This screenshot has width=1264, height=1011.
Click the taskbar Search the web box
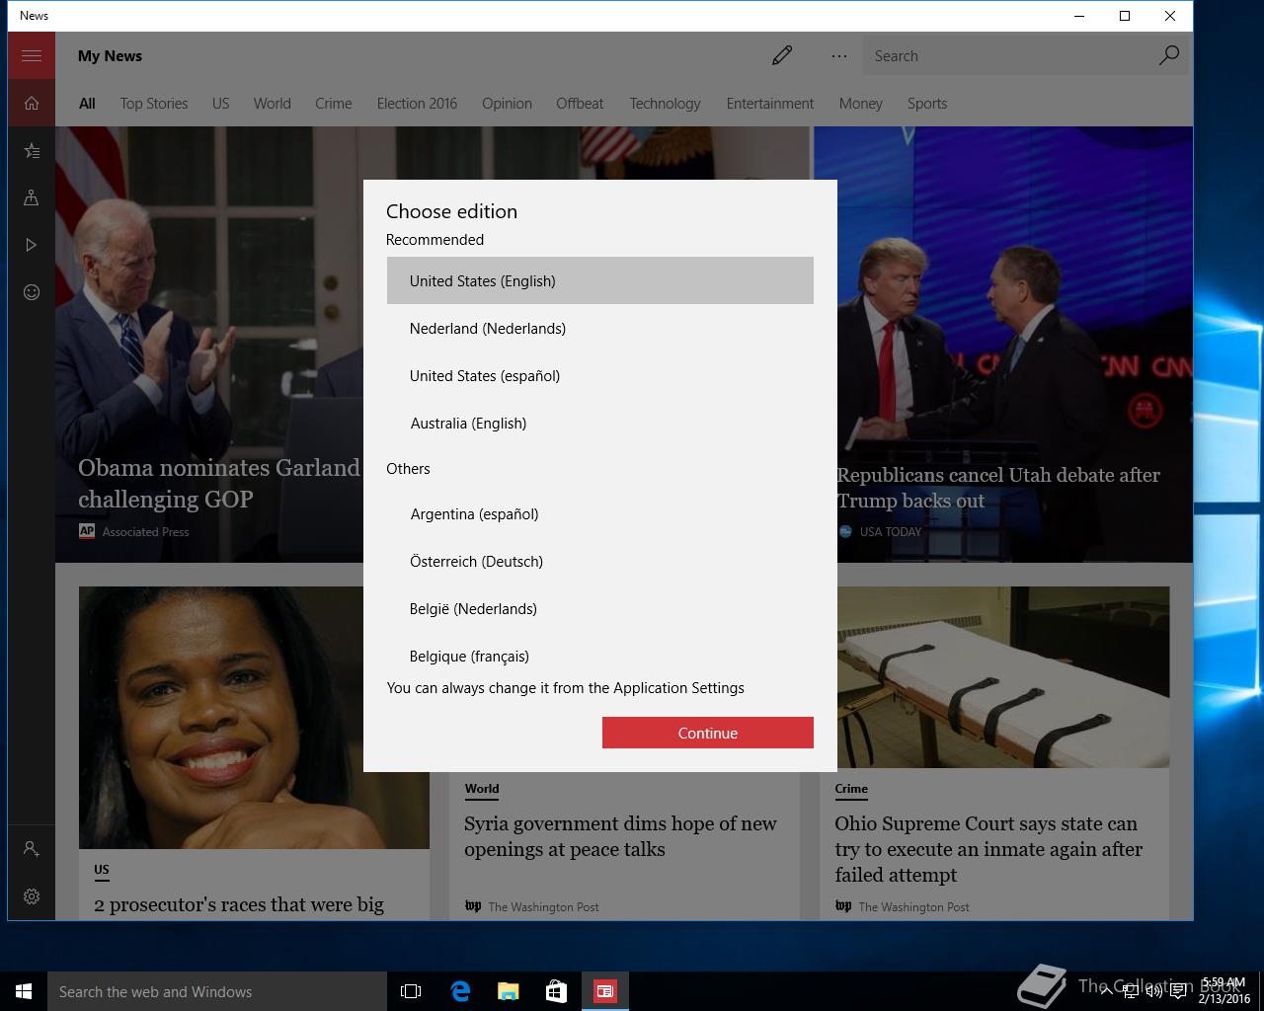(217, 991)
